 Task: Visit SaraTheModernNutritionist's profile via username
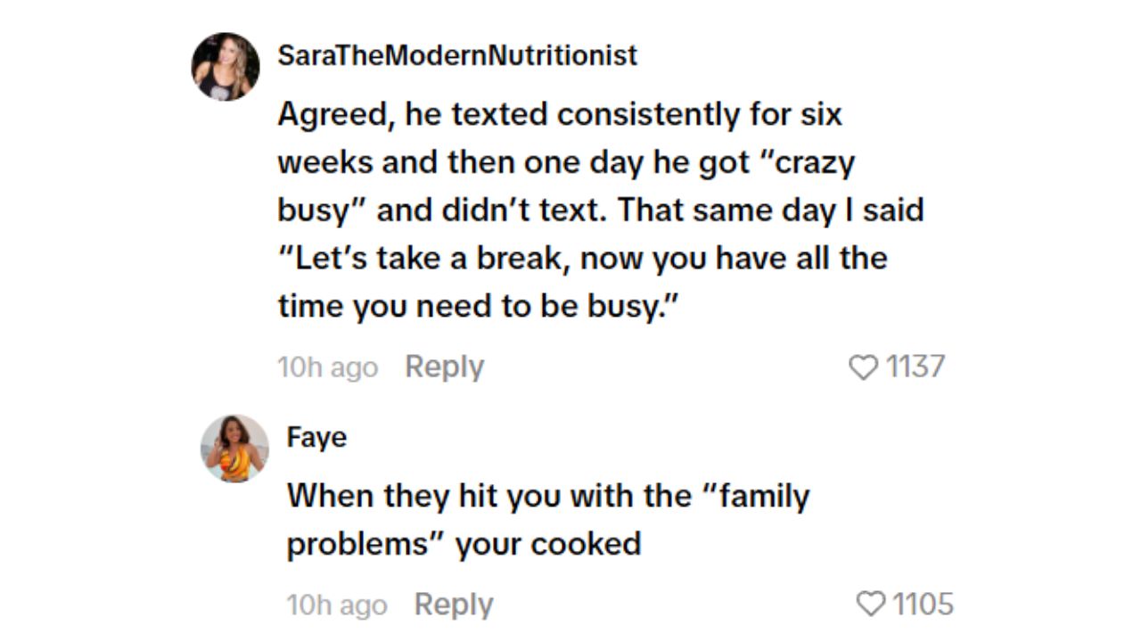tap(457, 55)
